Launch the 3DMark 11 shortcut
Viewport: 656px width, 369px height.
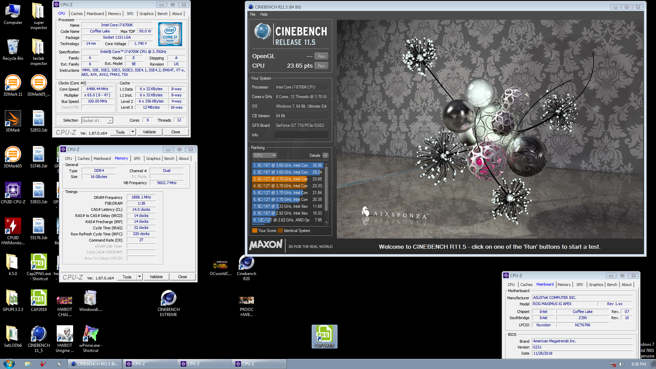click(13, 86)
